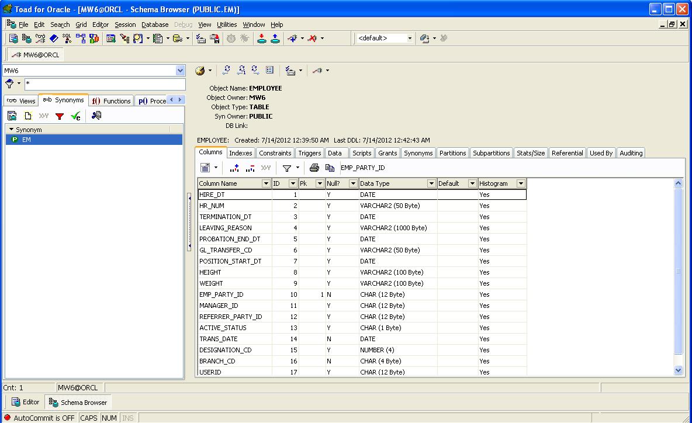Click the compile green check icon
This screenshot has height=423, width=692.
(x=75, y=116)
